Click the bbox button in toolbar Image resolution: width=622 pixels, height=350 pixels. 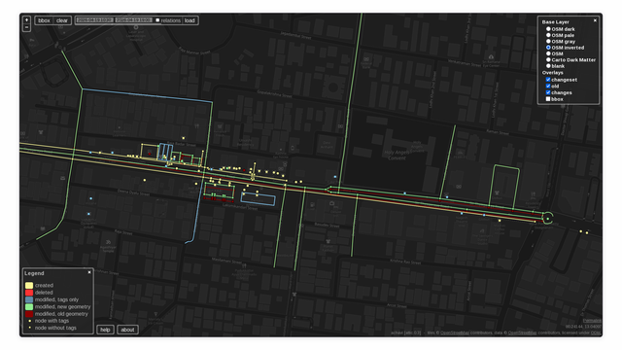tap(44, 20)
